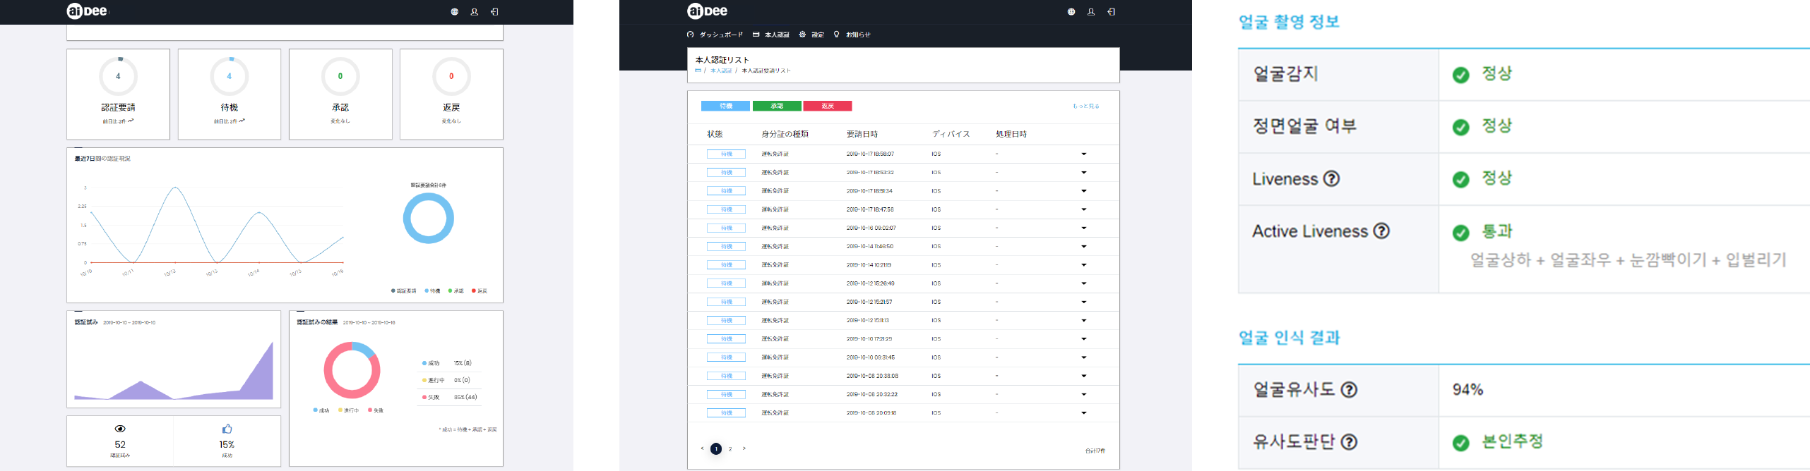The height and width of the screenshot is (471, 1810).
Task: Open user profile icon in list window header
Action: [1091, 12]
